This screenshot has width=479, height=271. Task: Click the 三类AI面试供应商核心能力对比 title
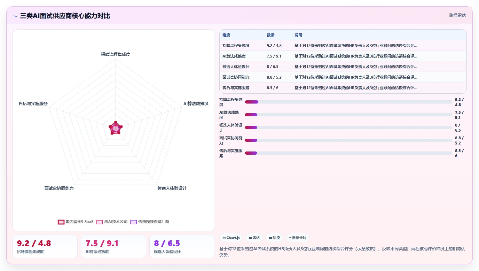pos(65,16)
